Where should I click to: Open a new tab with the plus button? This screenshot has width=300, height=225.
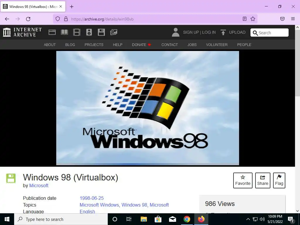click(x=71, y=7)
